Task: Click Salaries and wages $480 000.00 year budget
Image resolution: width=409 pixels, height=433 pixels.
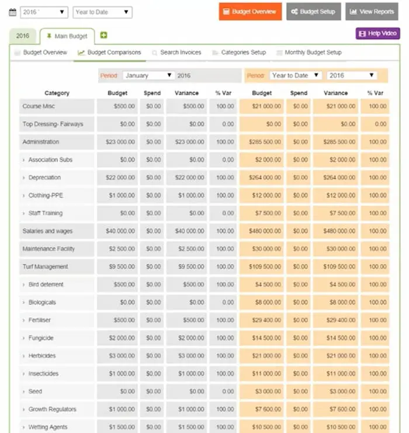Action: (262, 231)
